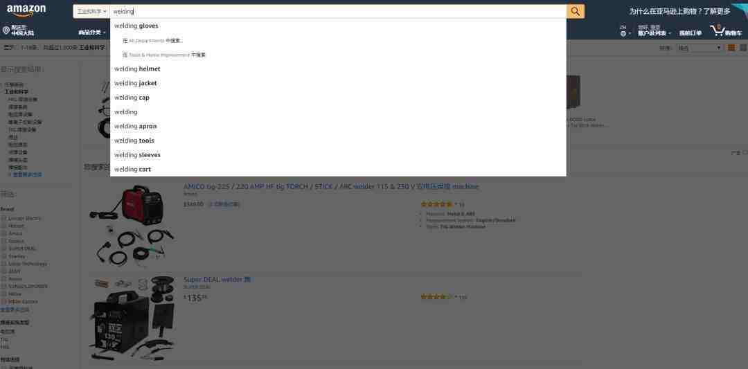The image size is (748, 369).
Task: Open the shopping cart icon
Action: 717,31
